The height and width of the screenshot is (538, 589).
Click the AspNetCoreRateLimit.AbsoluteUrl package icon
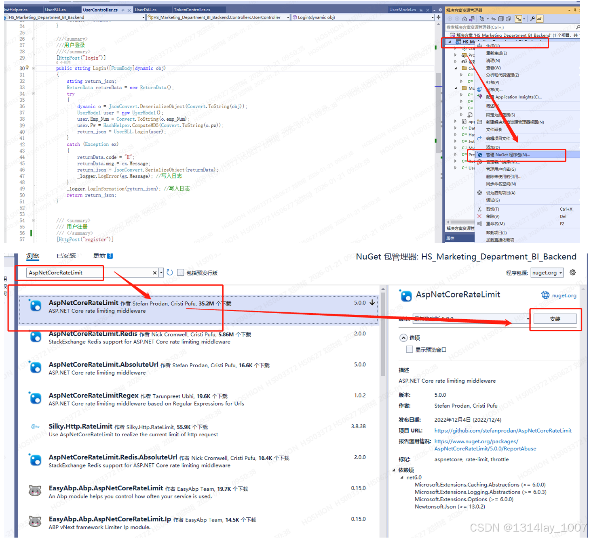click(36, 367)
